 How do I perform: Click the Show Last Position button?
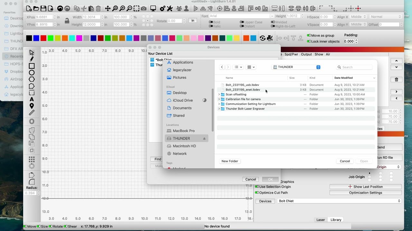[x=366, y=187]
